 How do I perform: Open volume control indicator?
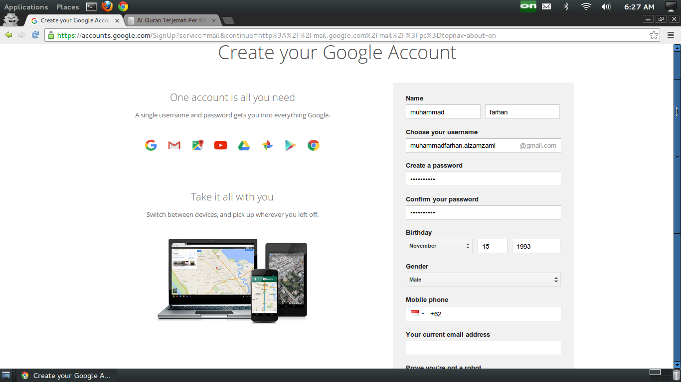(606, 6)
